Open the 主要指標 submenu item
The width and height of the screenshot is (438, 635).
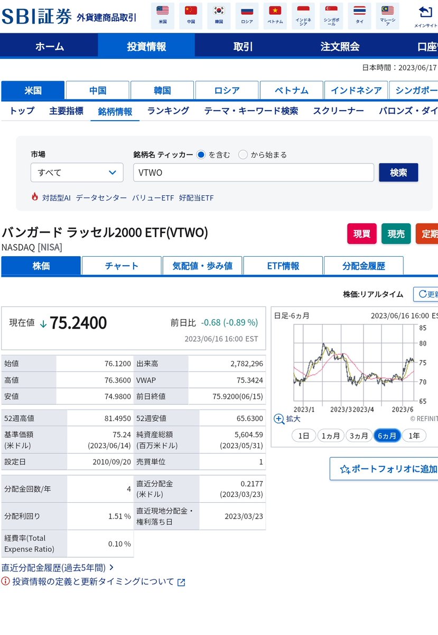click(x=66, y=111)
